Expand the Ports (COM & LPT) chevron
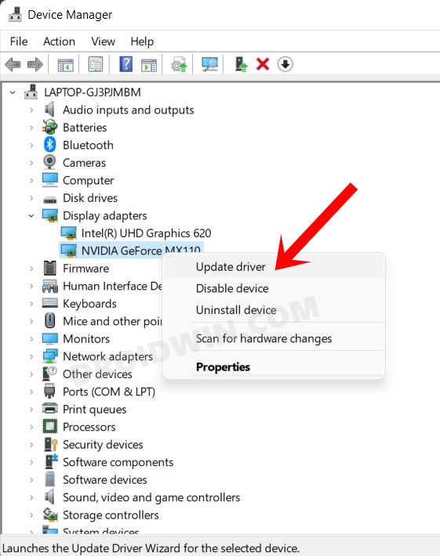440x556 pixels. 31,392
